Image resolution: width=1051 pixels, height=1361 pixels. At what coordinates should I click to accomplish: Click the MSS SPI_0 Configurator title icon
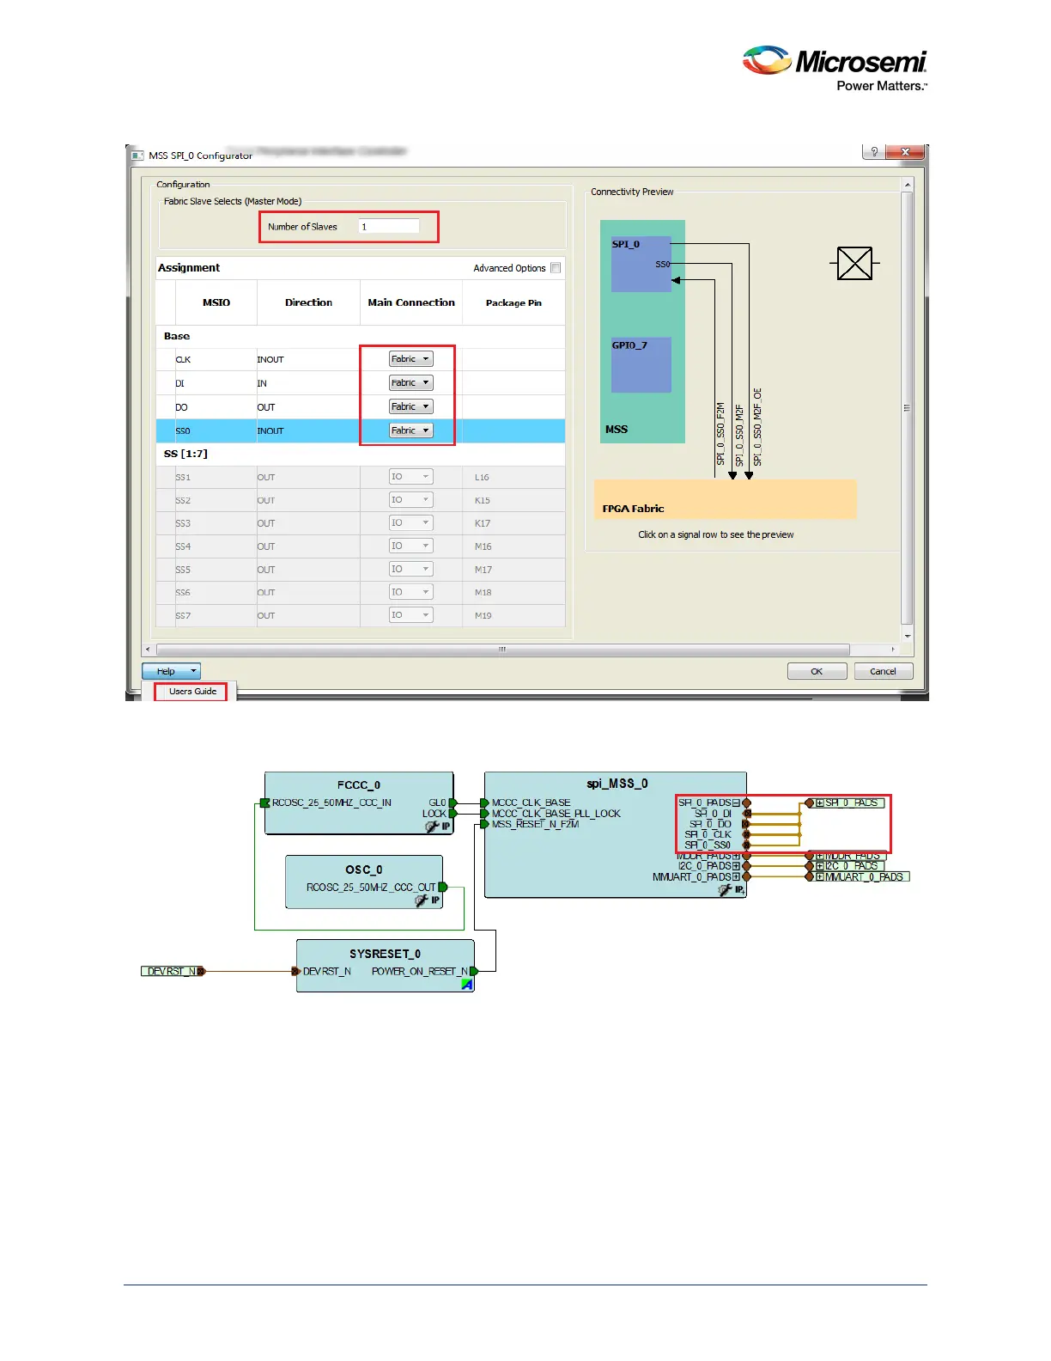(x=137, y=156)
